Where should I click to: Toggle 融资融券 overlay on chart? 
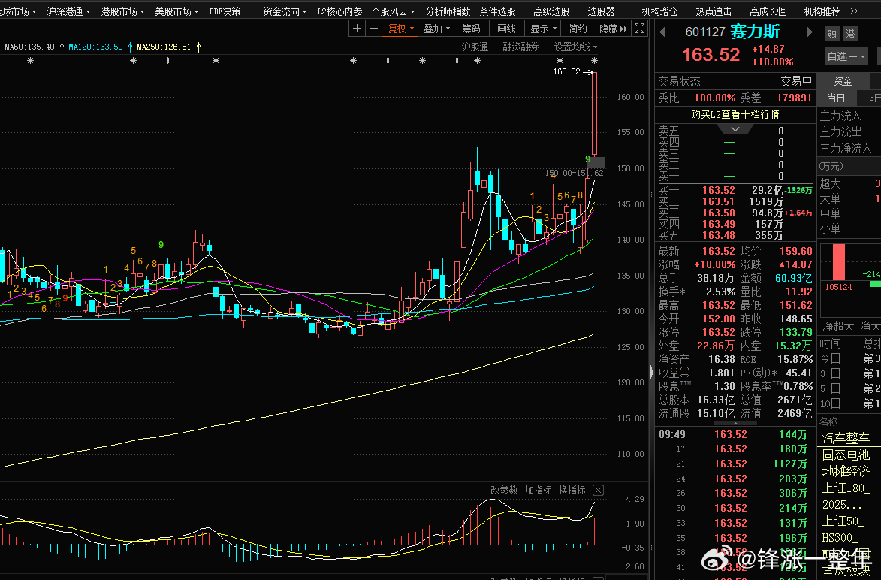pyautogui.click(x=520, y=47)
